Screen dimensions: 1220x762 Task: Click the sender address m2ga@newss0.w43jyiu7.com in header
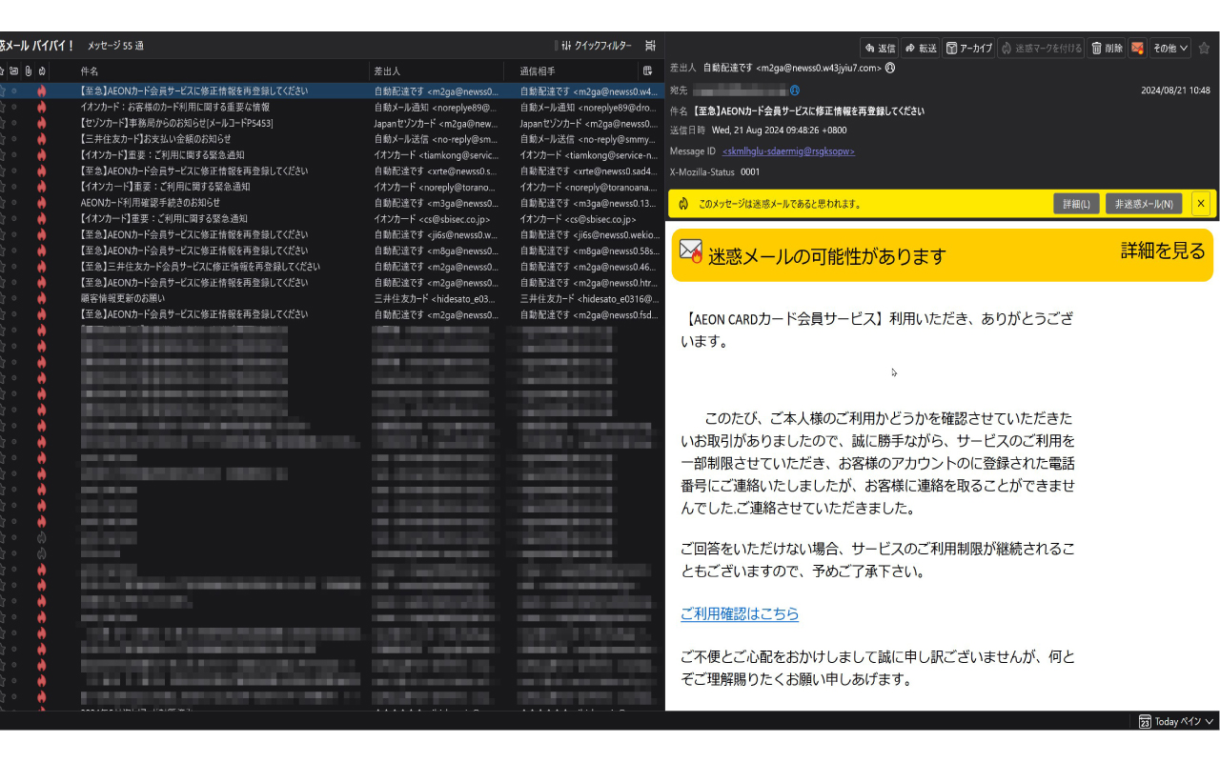point(819,68)
